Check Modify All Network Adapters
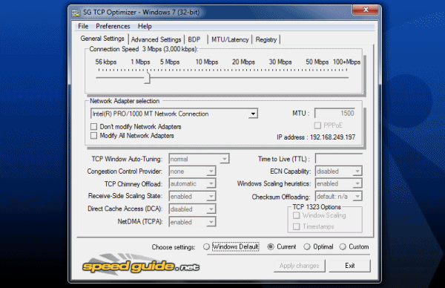This screenshot has width=445, height=288. [93, 136]
